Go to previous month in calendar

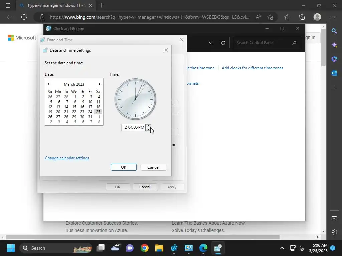click(48, 84)
